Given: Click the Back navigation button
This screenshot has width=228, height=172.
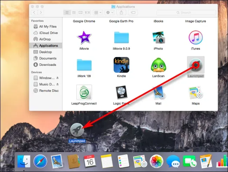Looking at the screenshot, I should (x=34, y=12).
